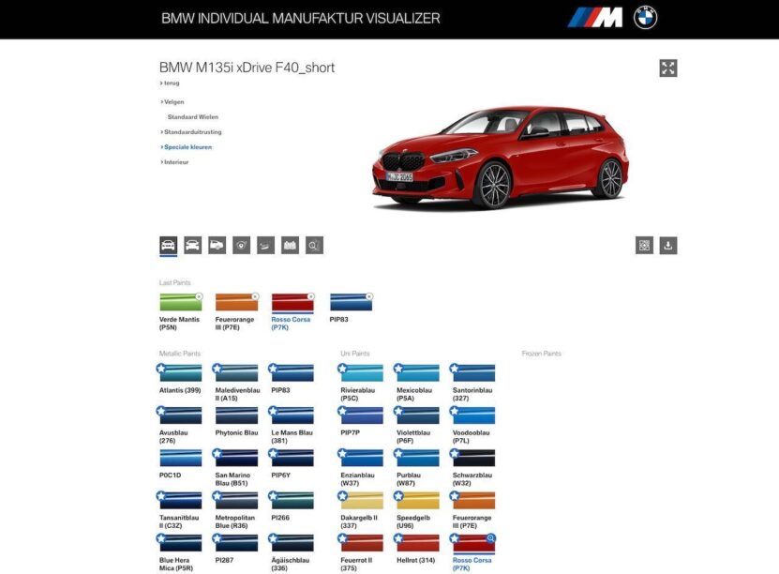Viewport: 779px width, 574px height.
Task: Choose Ägäischblau (336) paint
Action: click(293, 543)
